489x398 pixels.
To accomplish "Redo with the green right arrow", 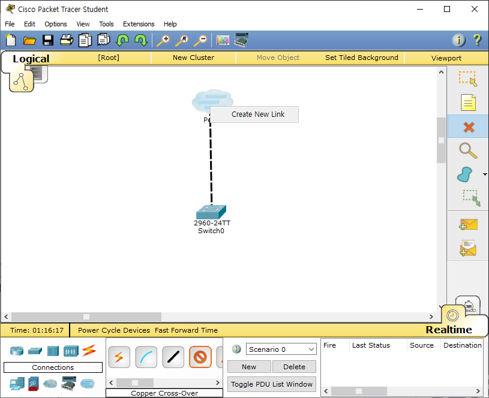I will pos(141,40).
